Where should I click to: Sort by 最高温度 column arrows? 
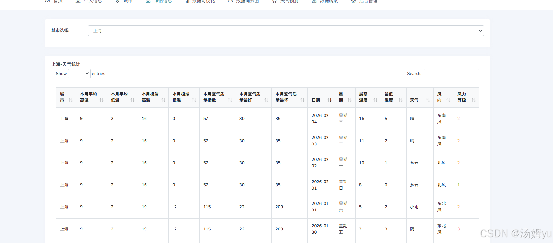coord(375,100)
